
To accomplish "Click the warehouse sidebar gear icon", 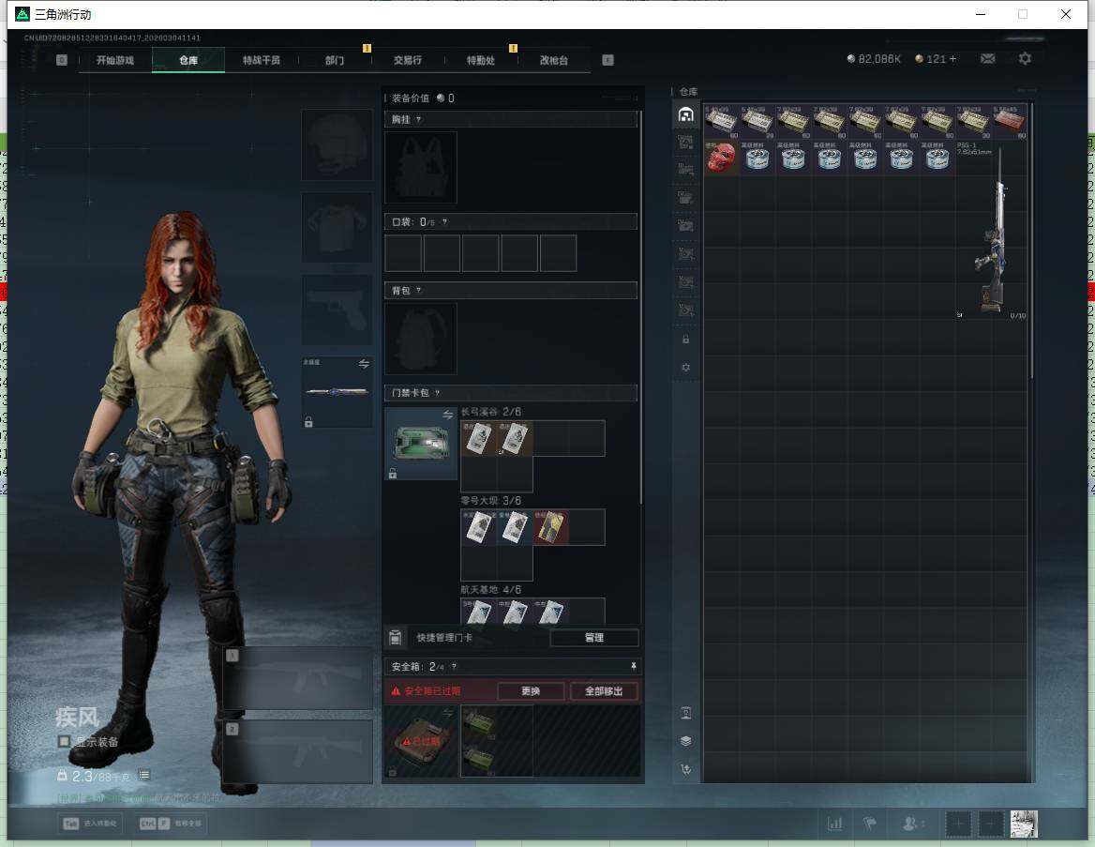I will pyautogui.click(x=685, y=368).
